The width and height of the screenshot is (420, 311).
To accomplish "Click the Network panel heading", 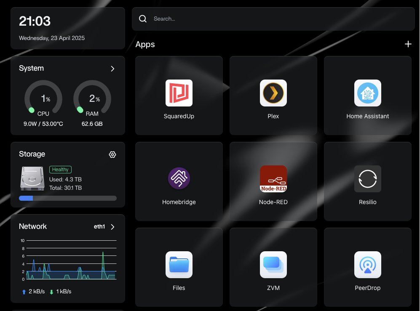I will pyautogui.click(x=33, y=226).
